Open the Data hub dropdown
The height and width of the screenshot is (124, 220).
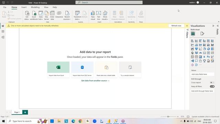pyautogui.click(x=41, y=15)
